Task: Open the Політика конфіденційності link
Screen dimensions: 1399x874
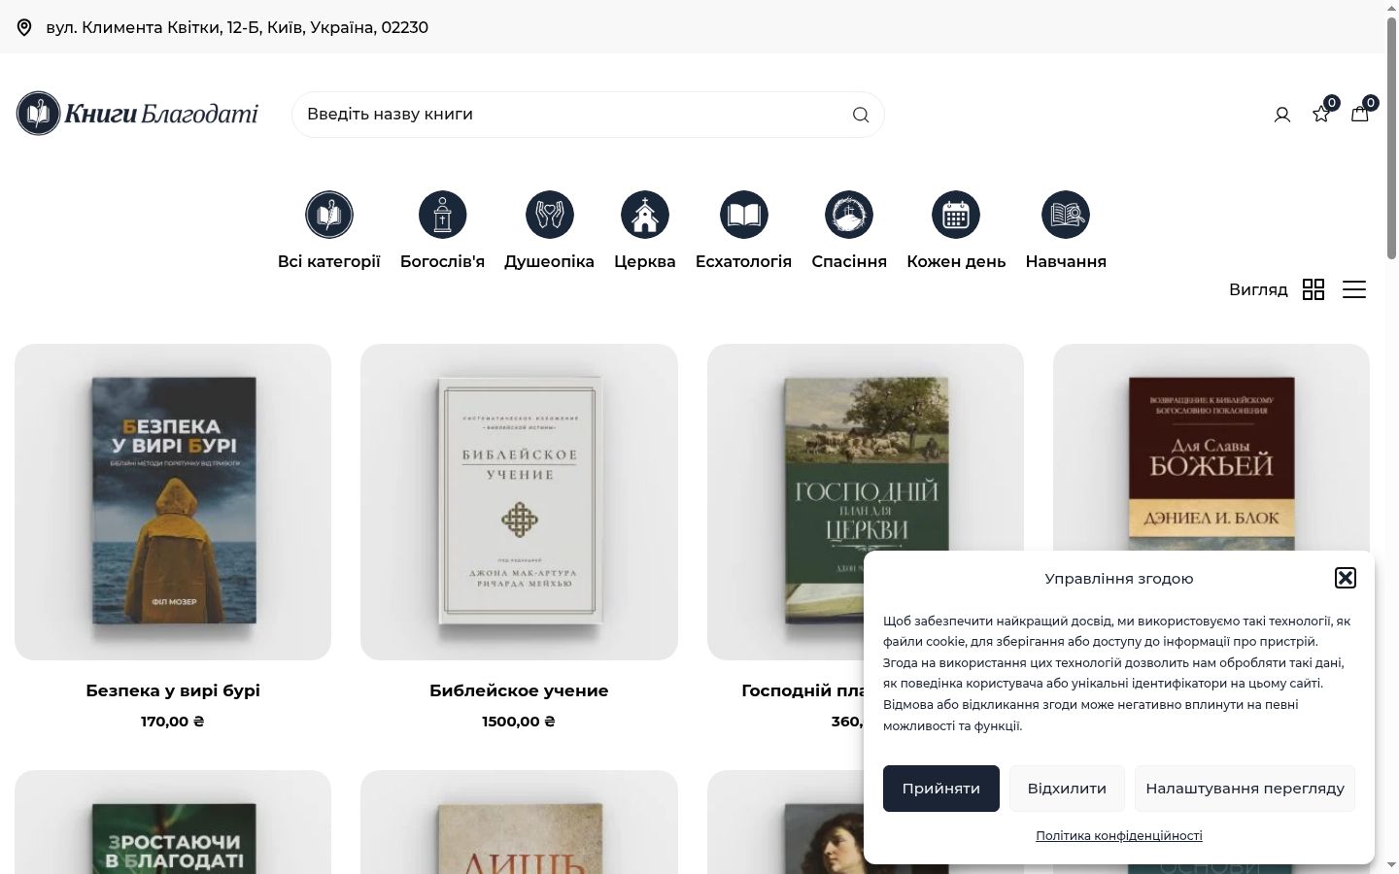Action: point(1119,835)
